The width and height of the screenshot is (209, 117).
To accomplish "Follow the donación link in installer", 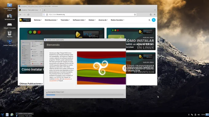I will coord(67,79).
